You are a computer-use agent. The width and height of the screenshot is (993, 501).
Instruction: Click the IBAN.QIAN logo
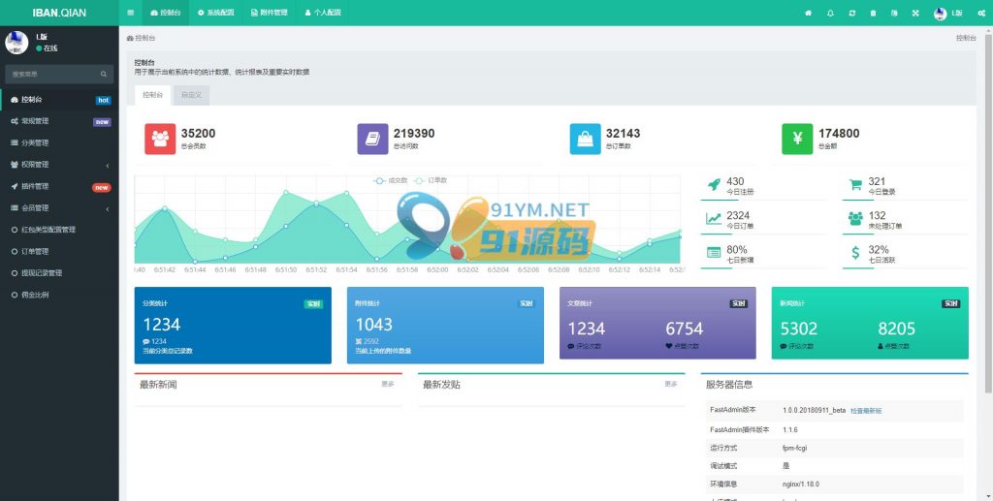click(59, 13)
